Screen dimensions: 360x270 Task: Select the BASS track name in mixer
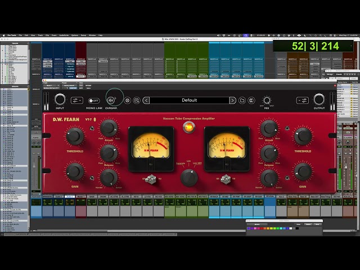tap(92, 197)
